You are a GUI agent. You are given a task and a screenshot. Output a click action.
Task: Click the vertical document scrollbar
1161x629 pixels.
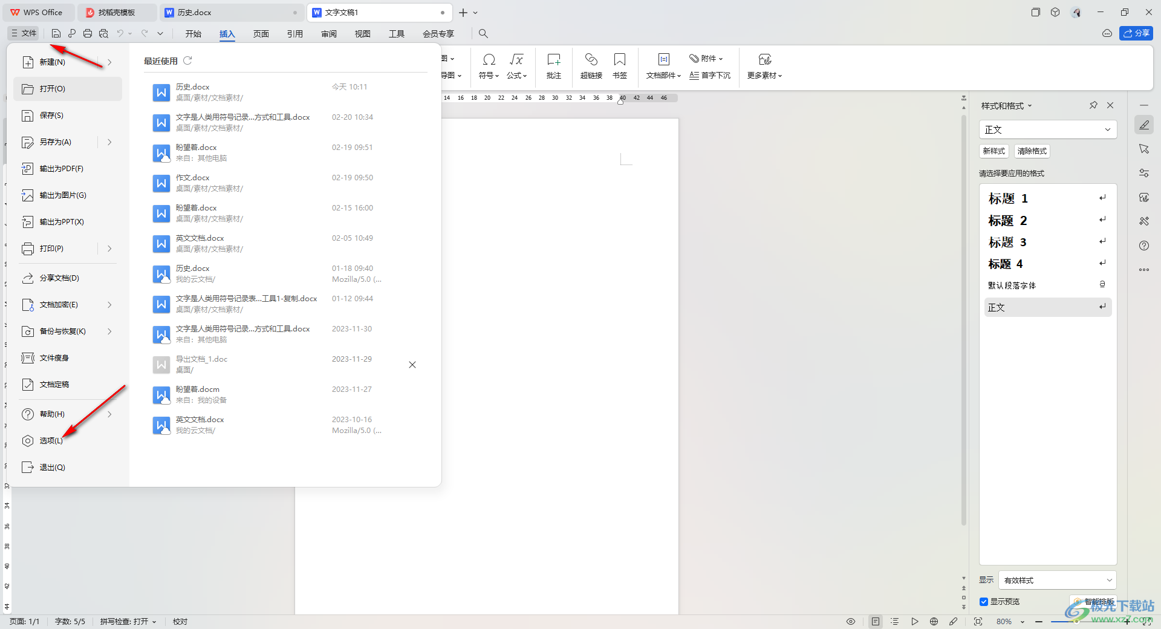tap(964, 321)
